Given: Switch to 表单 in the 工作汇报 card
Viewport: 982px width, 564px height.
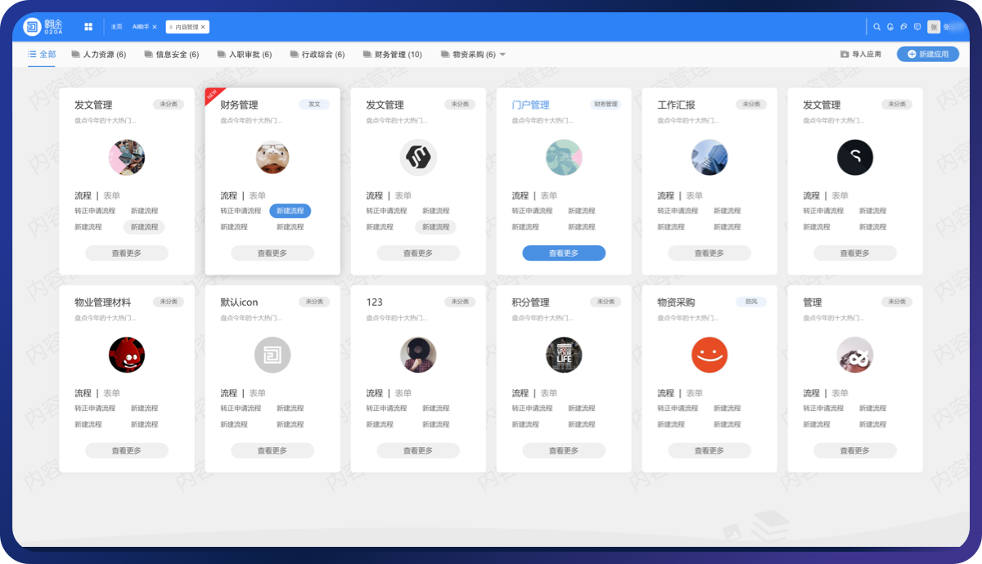Looking at the screenshot, I should pos(695,196).
